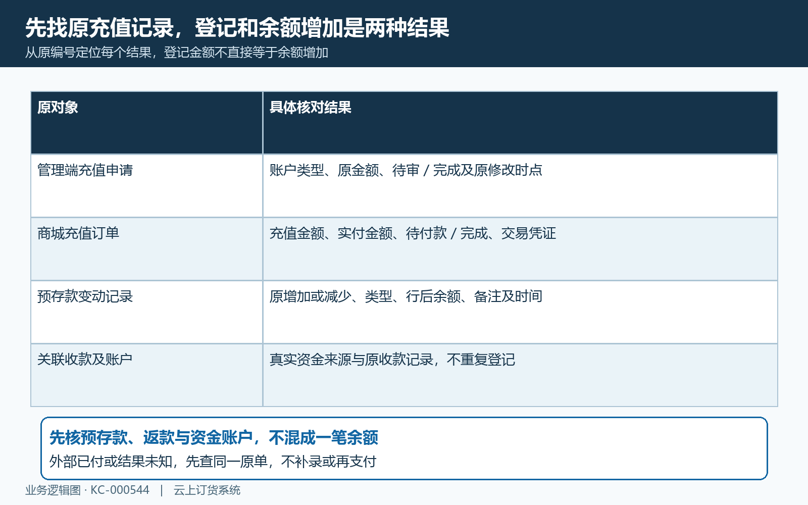Select the 管理端充值申请 cell
Viewport: 808px width, 505px height.
coord(146,186)
